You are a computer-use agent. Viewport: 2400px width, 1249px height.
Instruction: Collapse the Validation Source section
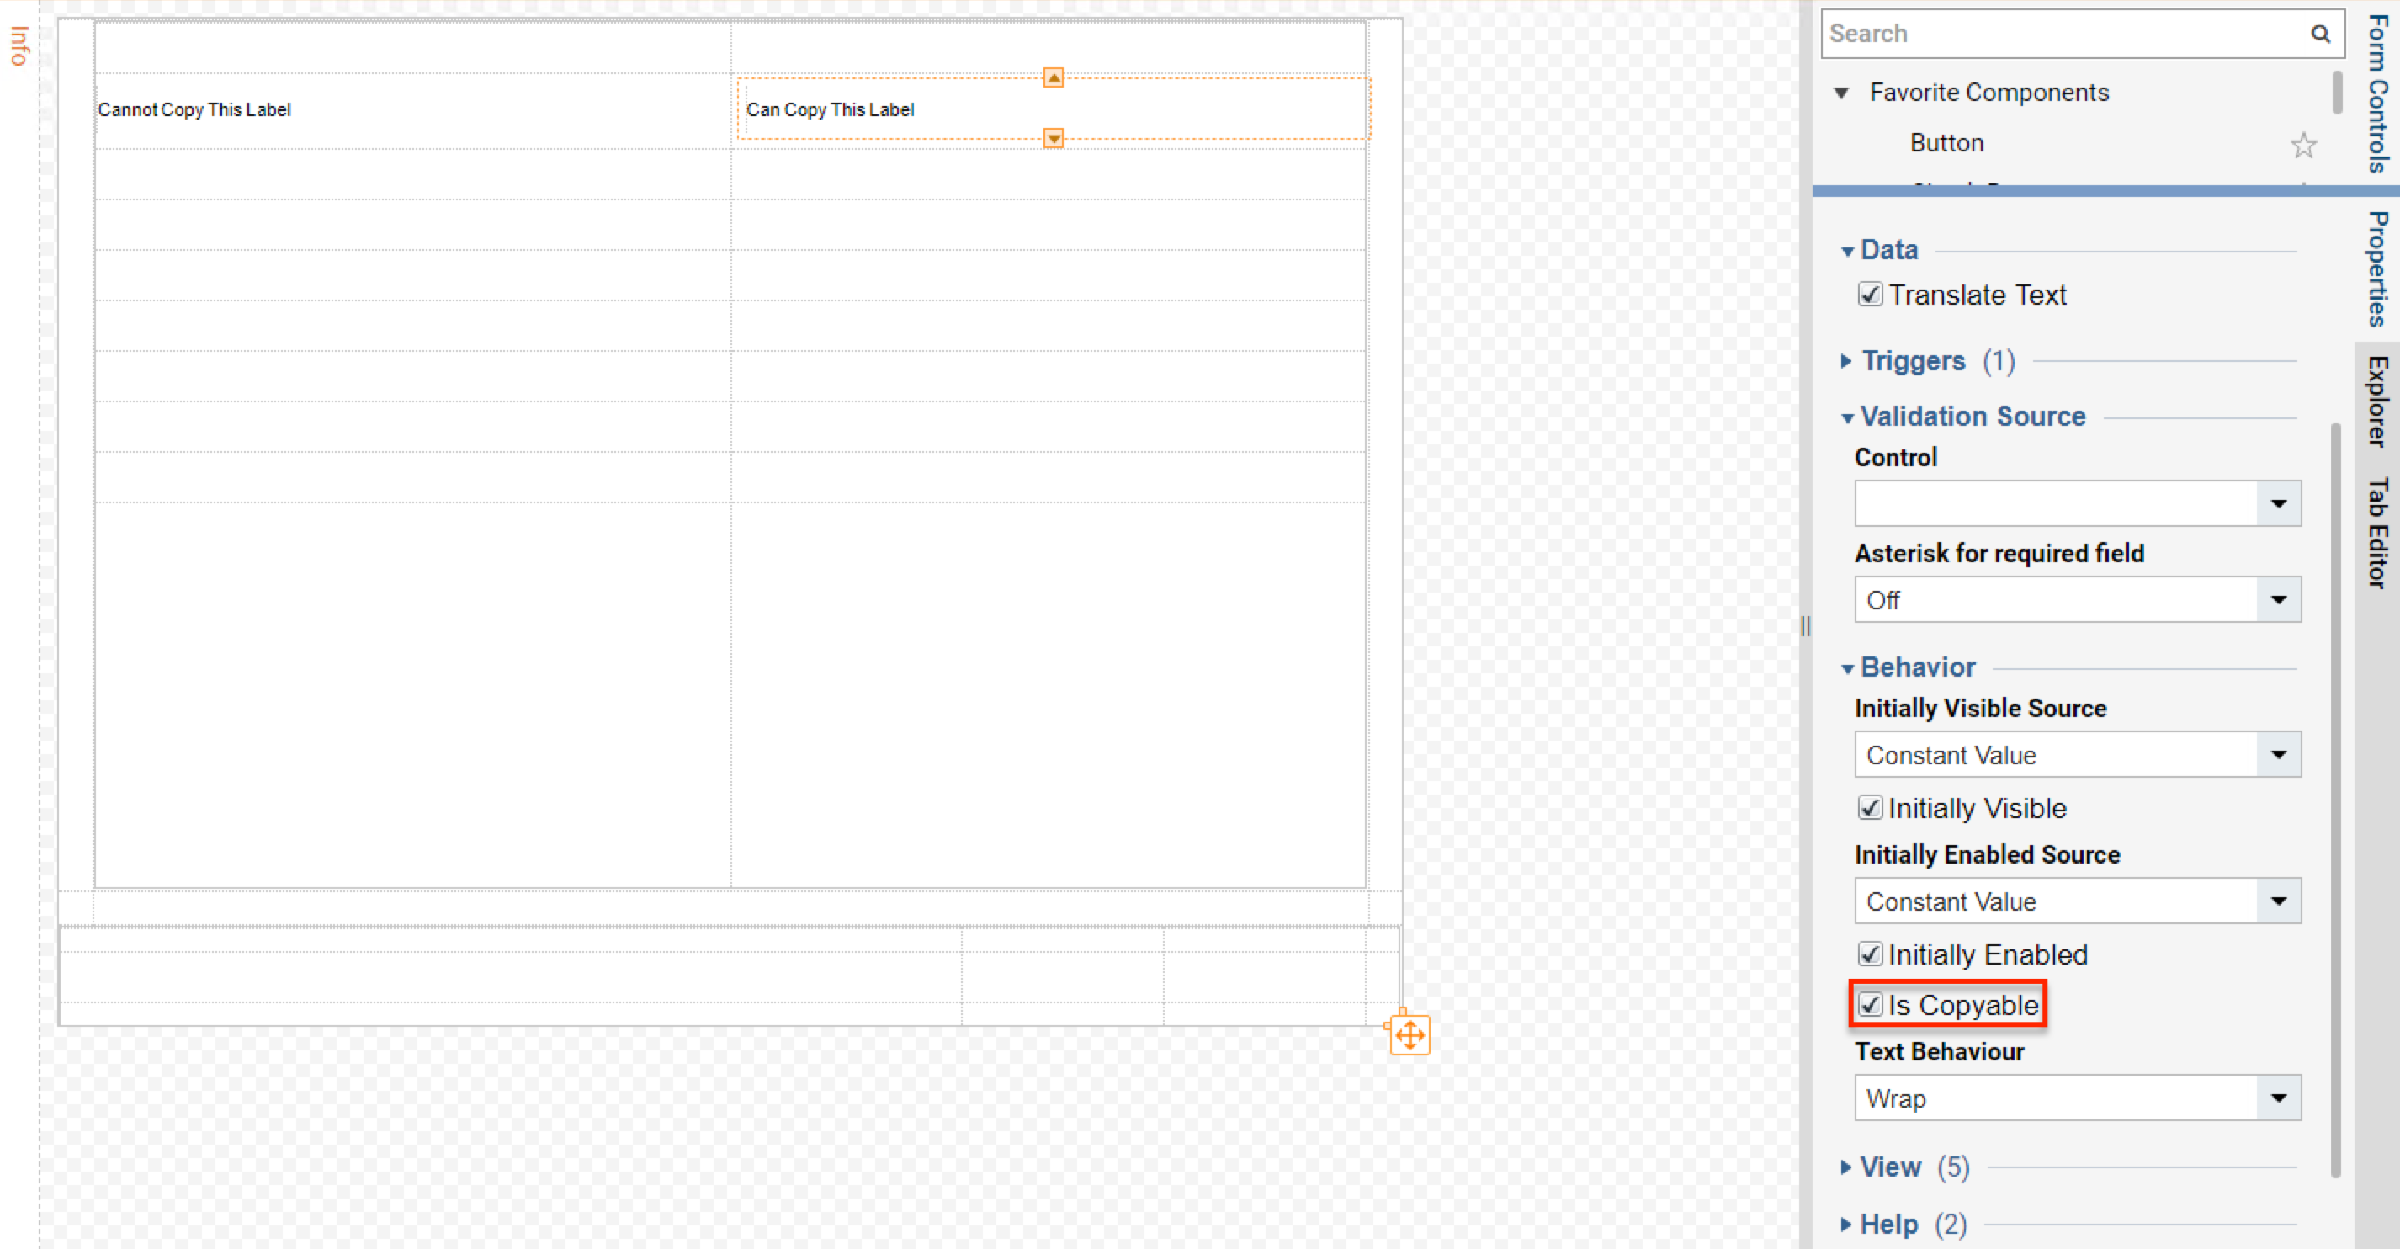[1847, 417]
